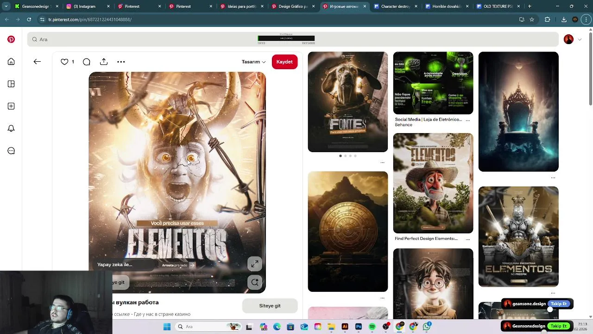Click the Siteye git button
Viewport: 593px width, 334px height.
(270, 306)
